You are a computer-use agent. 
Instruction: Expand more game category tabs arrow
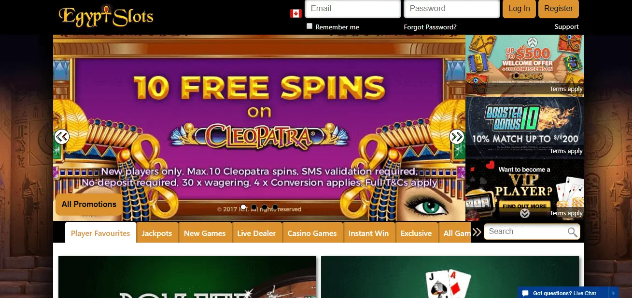(477, 233)
